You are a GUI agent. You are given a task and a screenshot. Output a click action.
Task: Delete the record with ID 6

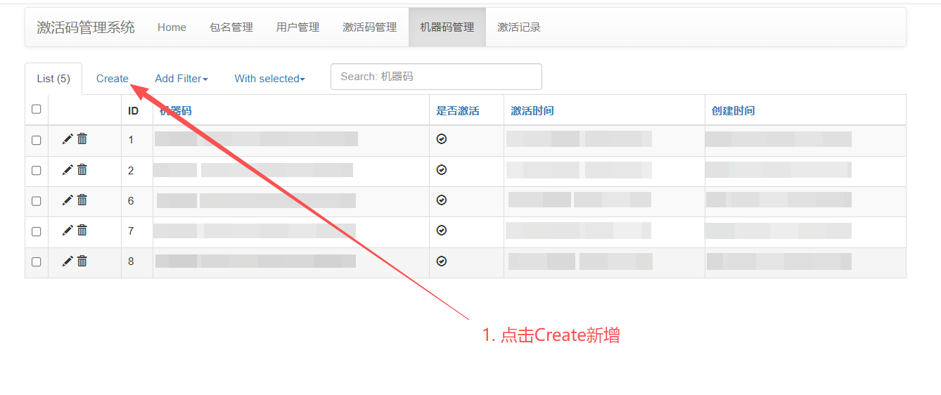pos(82,200)
